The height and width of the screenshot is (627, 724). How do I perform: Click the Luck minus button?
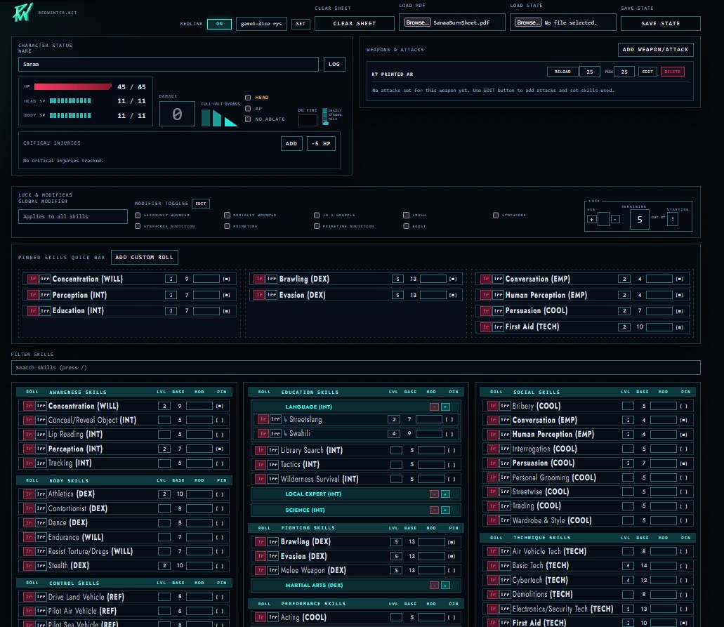click(615, 219)
